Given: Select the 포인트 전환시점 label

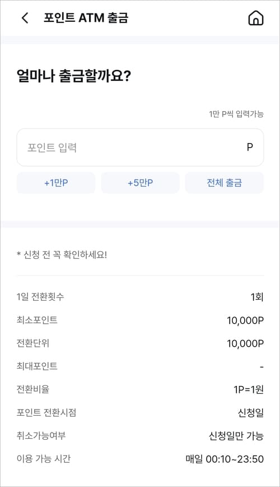Looking at the screenshot, I should 46,412.
